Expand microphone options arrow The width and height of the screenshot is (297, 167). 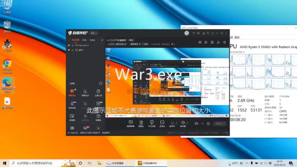(177, 123)
